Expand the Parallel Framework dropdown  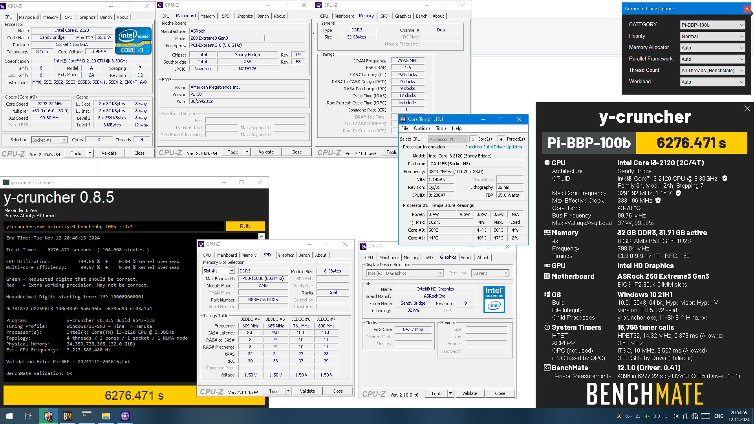tap(712, 59)
